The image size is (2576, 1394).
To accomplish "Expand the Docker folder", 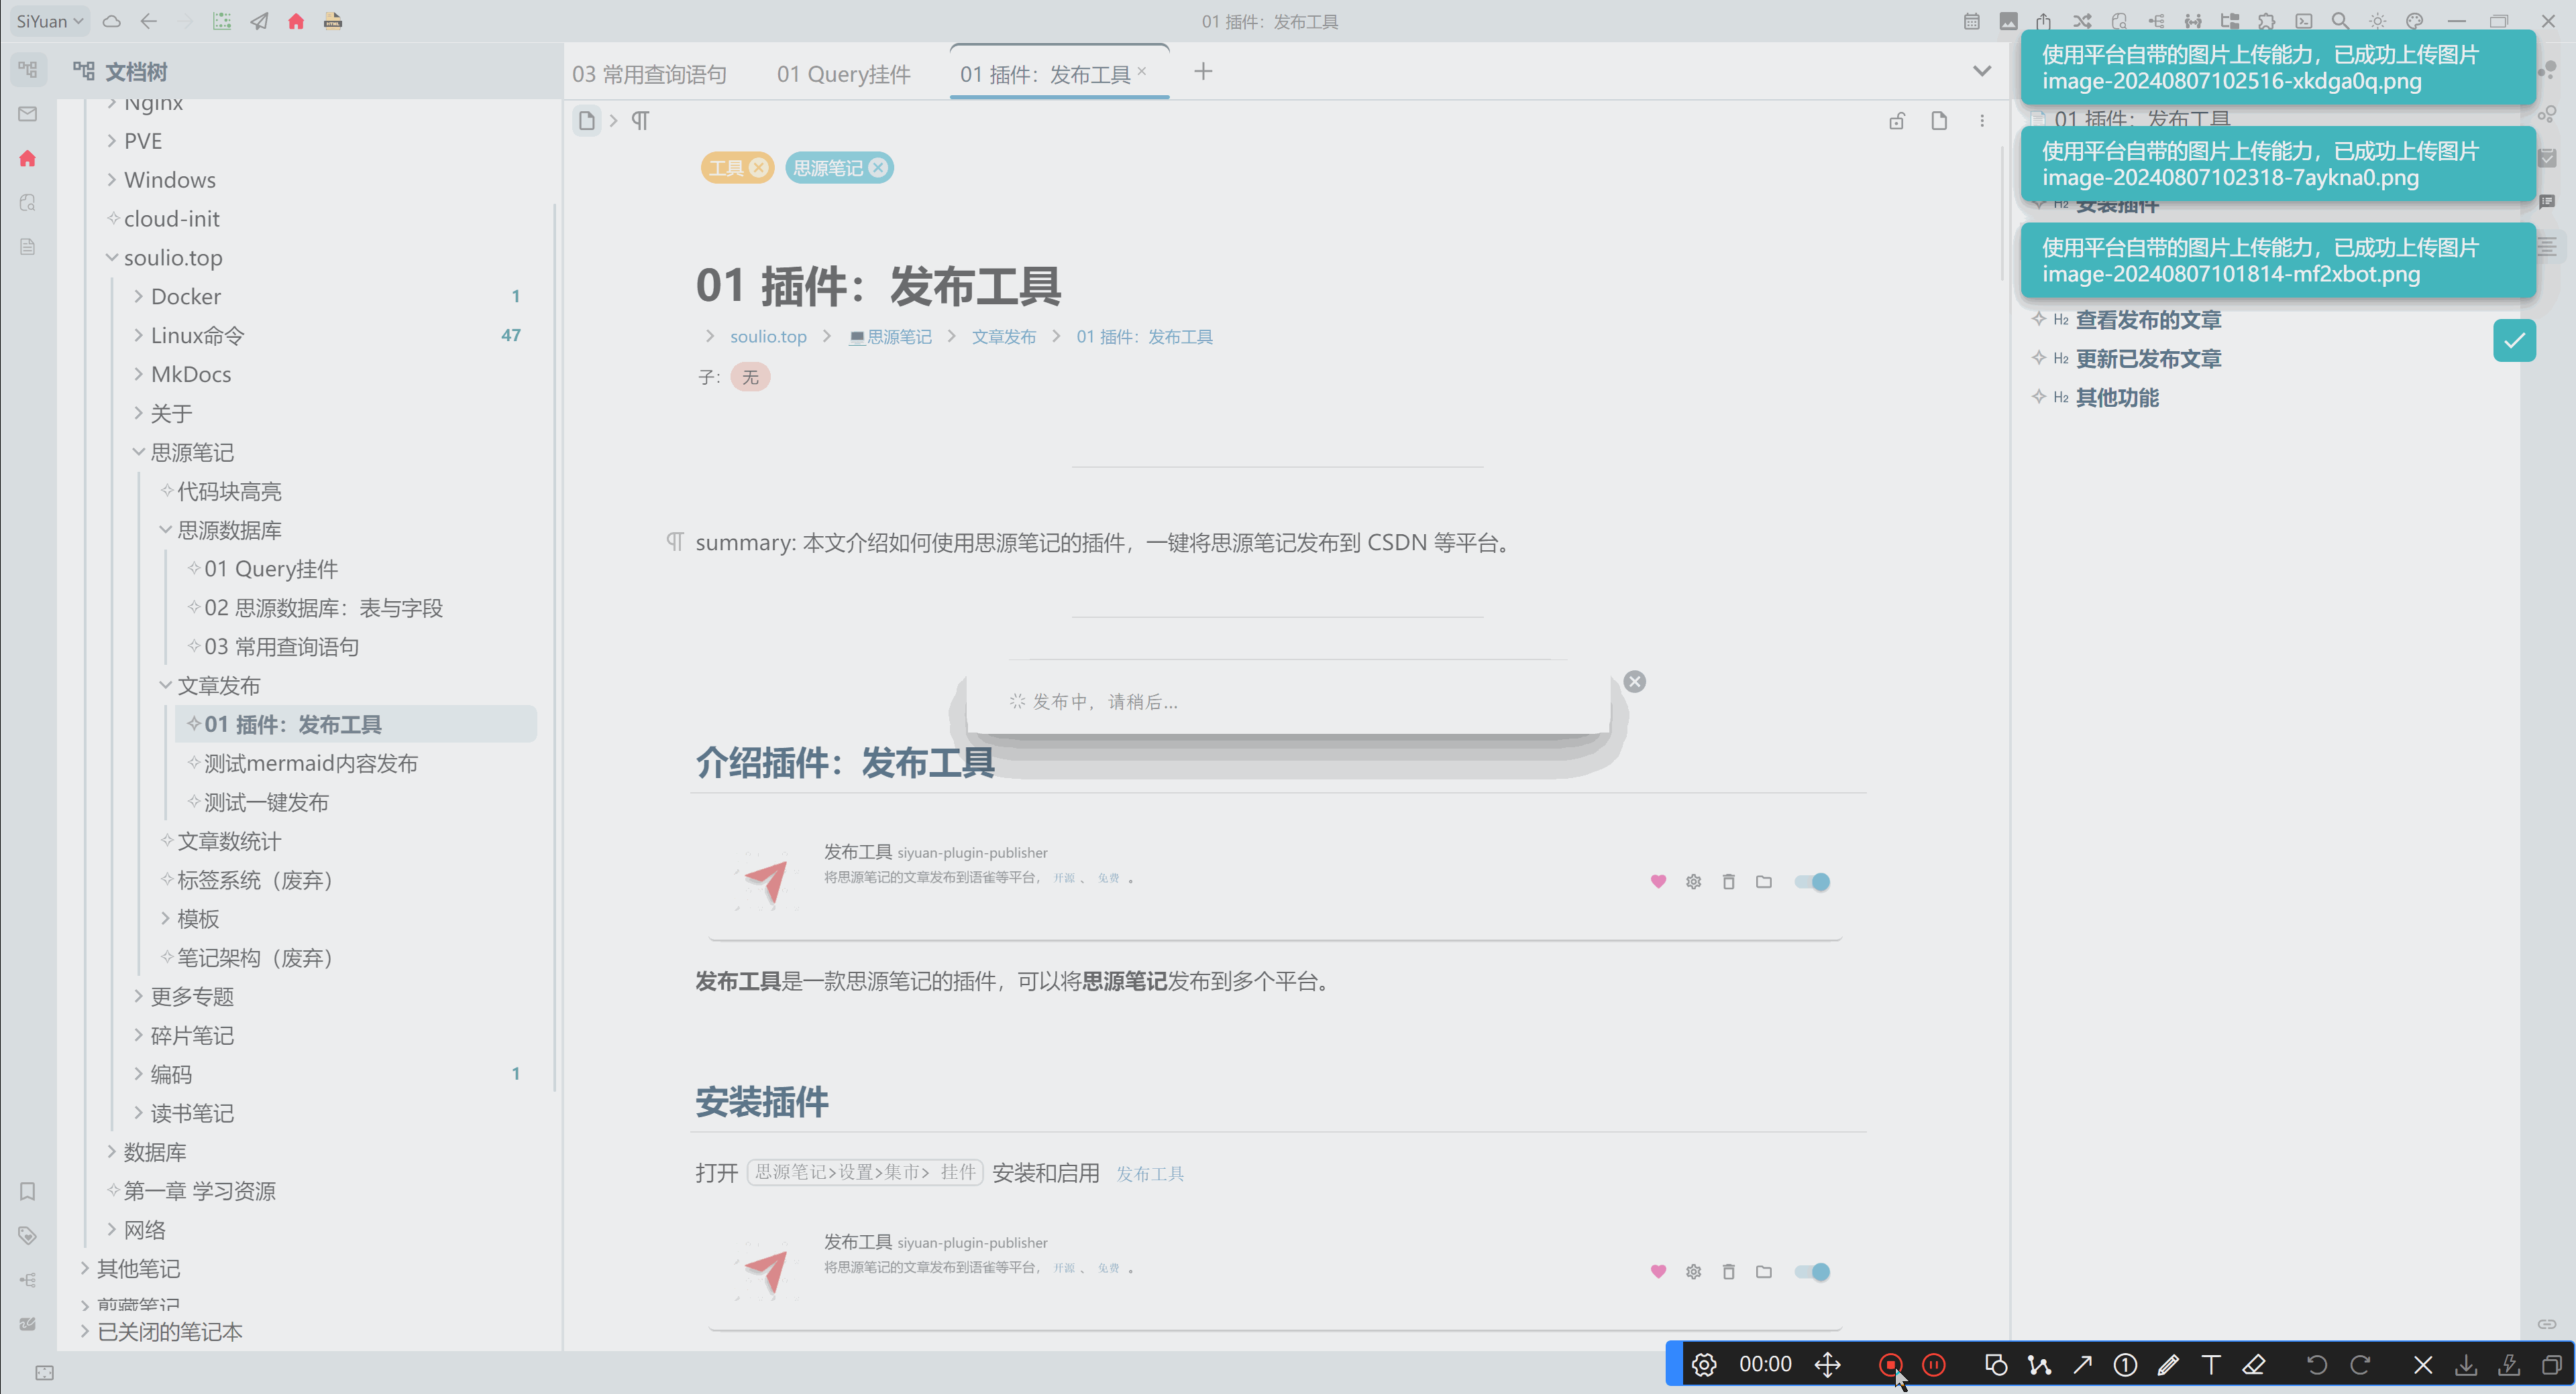I will tap(139, 296).
